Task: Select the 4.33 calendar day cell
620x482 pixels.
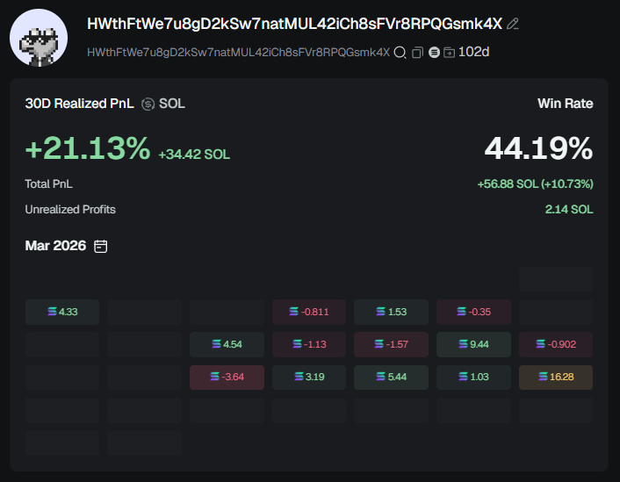Action: point(62,312)
